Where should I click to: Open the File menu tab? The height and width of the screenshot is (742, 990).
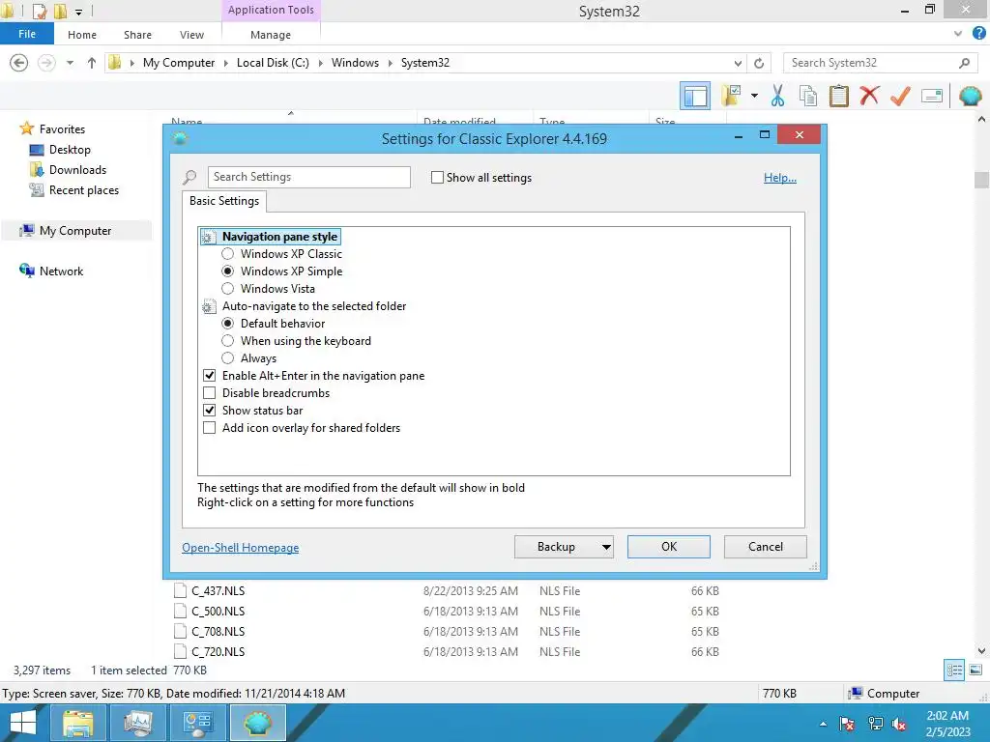(x=27, y=34)
